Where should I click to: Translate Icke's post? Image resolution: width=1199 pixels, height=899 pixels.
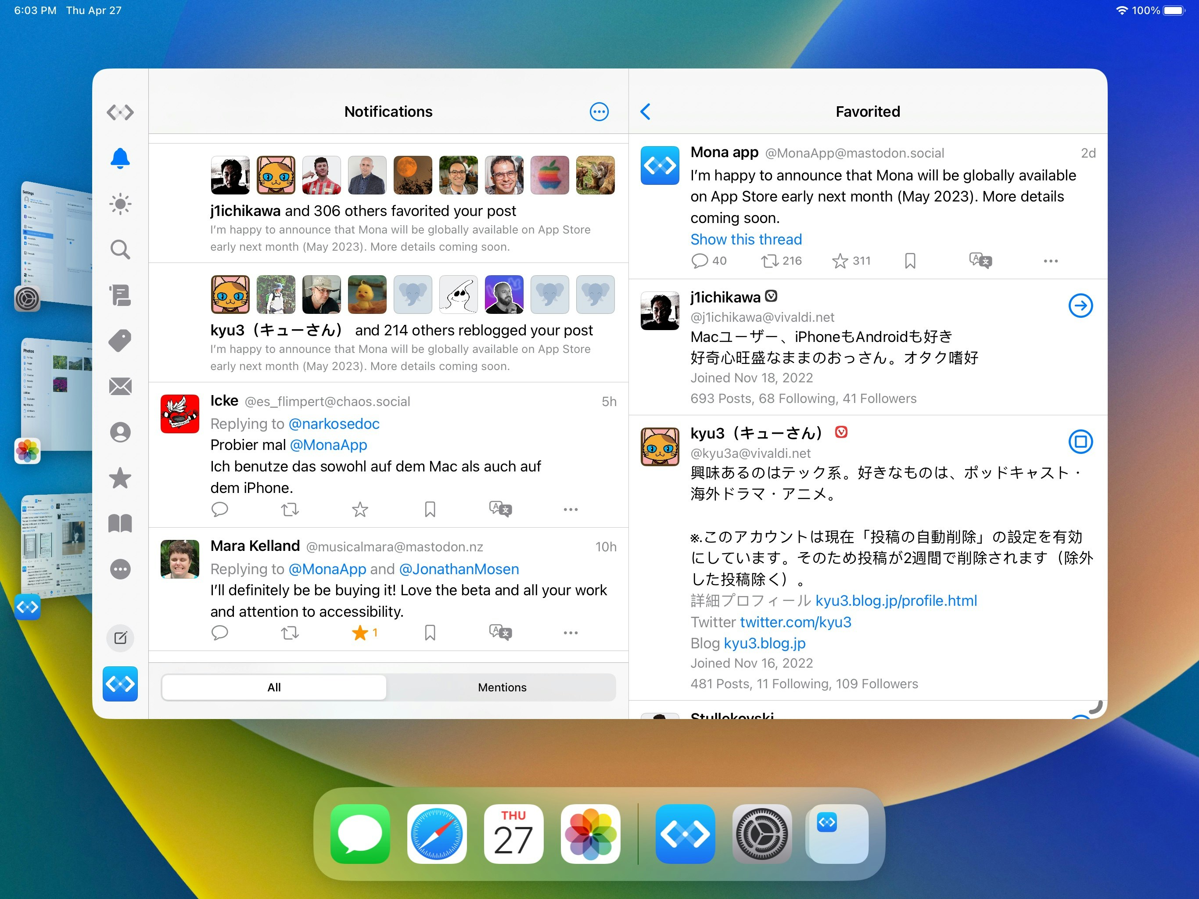click(500, 509)
